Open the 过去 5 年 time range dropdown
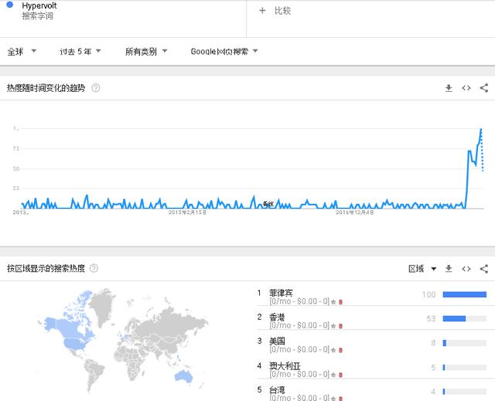Screen dimensions: 495x401 pyautogui.click(x=80, y=52)
